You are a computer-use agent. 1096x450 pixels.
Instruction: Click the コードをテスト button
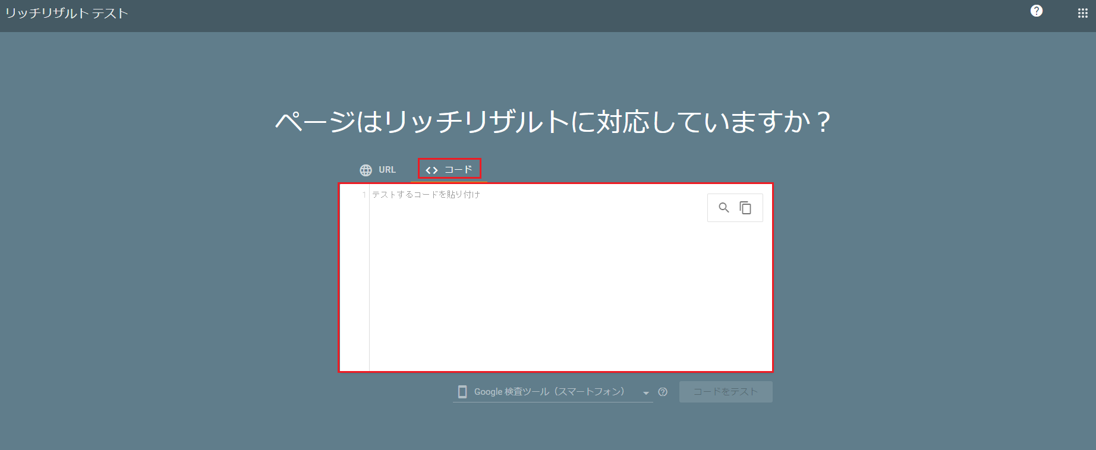[726, 392]
